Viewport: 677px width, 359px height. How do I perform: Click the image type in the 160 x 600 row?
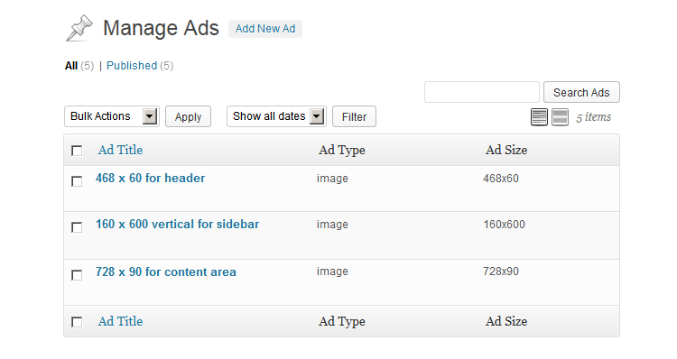332,225
